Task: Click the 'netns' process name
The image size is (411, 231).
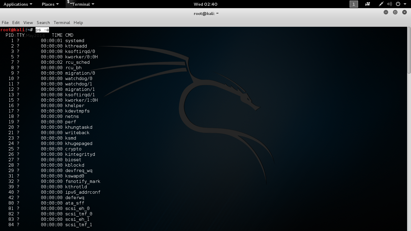Action: tap(72, 116)
